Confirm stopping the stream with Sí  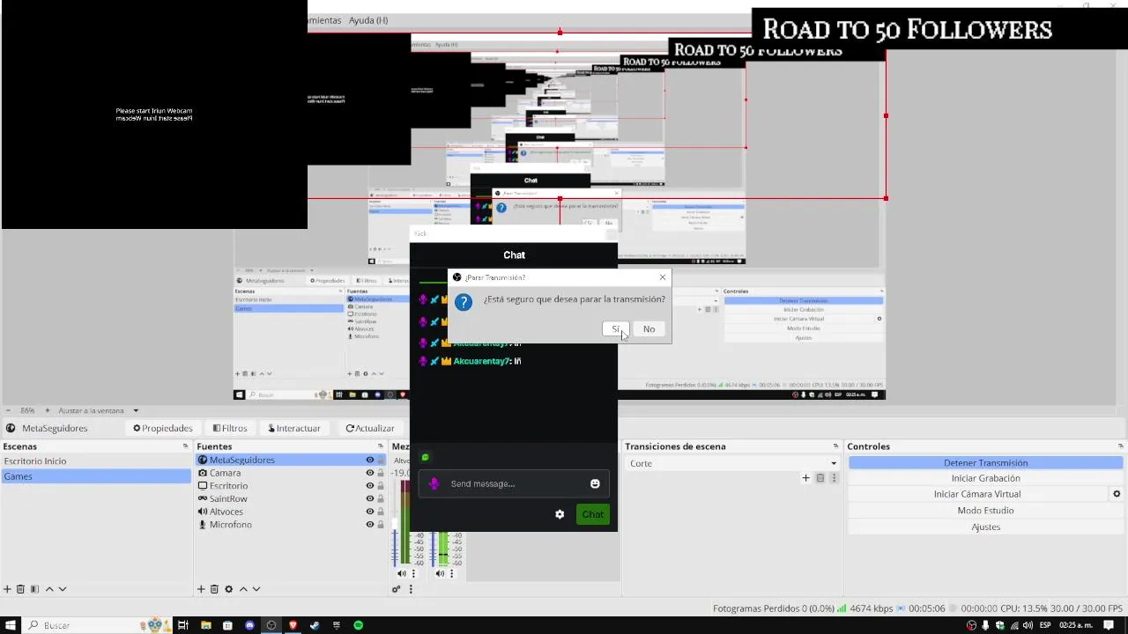tap(616, 329)
